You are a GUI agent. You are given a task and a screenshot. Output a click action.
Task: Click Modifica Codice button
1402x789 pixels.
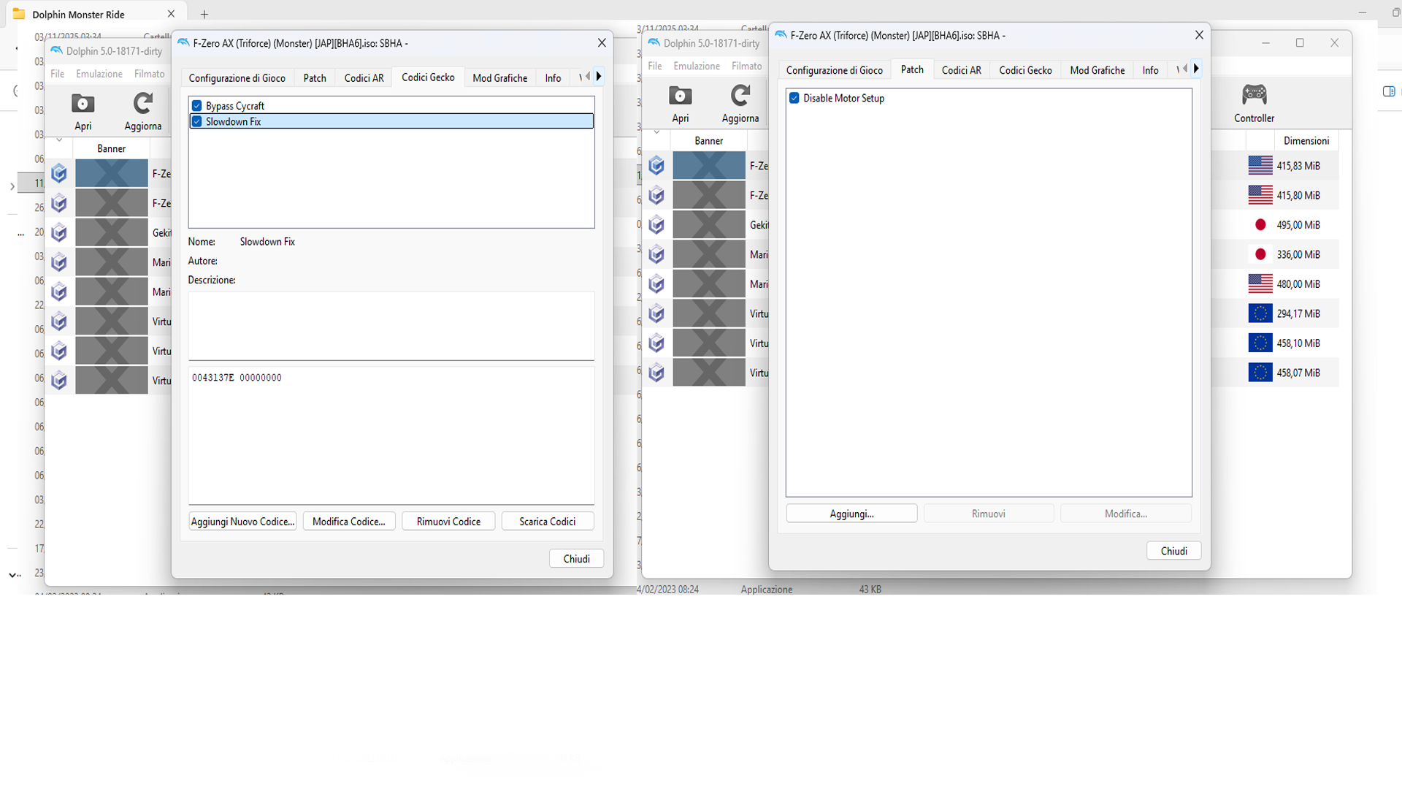click(349, 522)
